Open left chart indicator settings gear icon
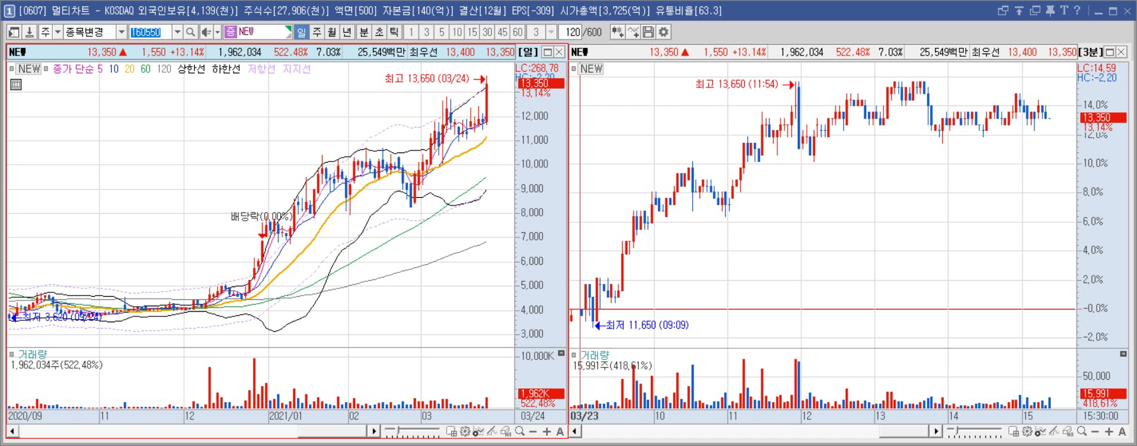Viewport: 1137px width, 446px height. (x=465, y=432)
